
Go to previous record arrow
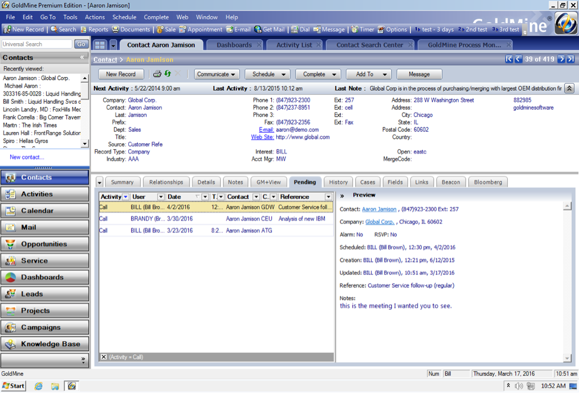(518, 59)
